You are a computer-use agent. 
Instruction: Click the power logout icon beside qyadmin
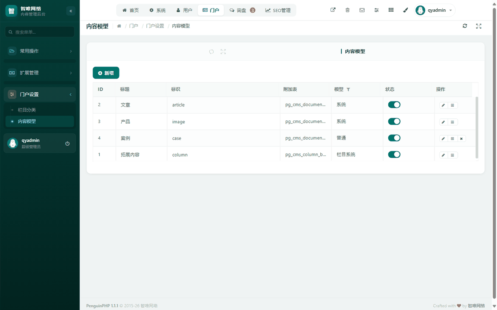point(68,143)
